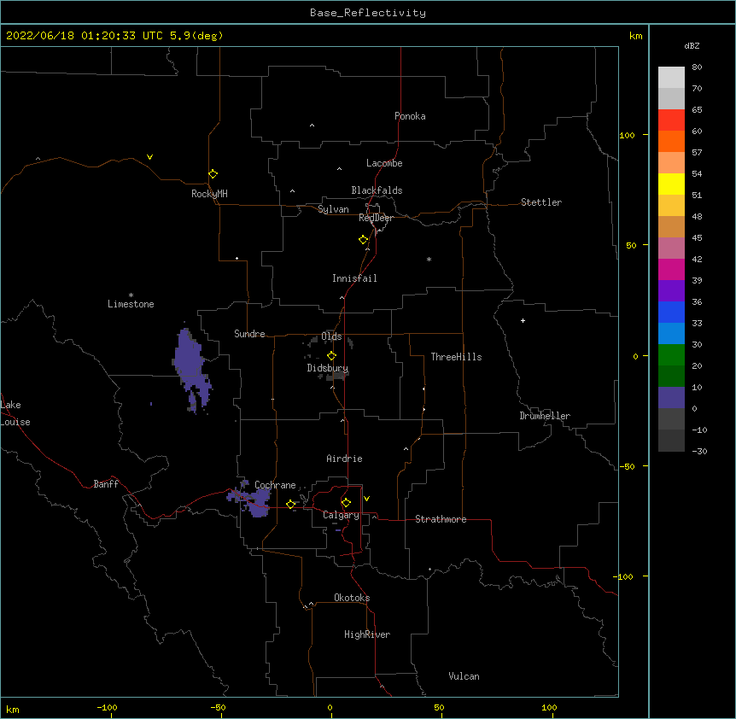736x719 pixels.
Task: Click the Airdrie label
Action: tap(344, 459)
